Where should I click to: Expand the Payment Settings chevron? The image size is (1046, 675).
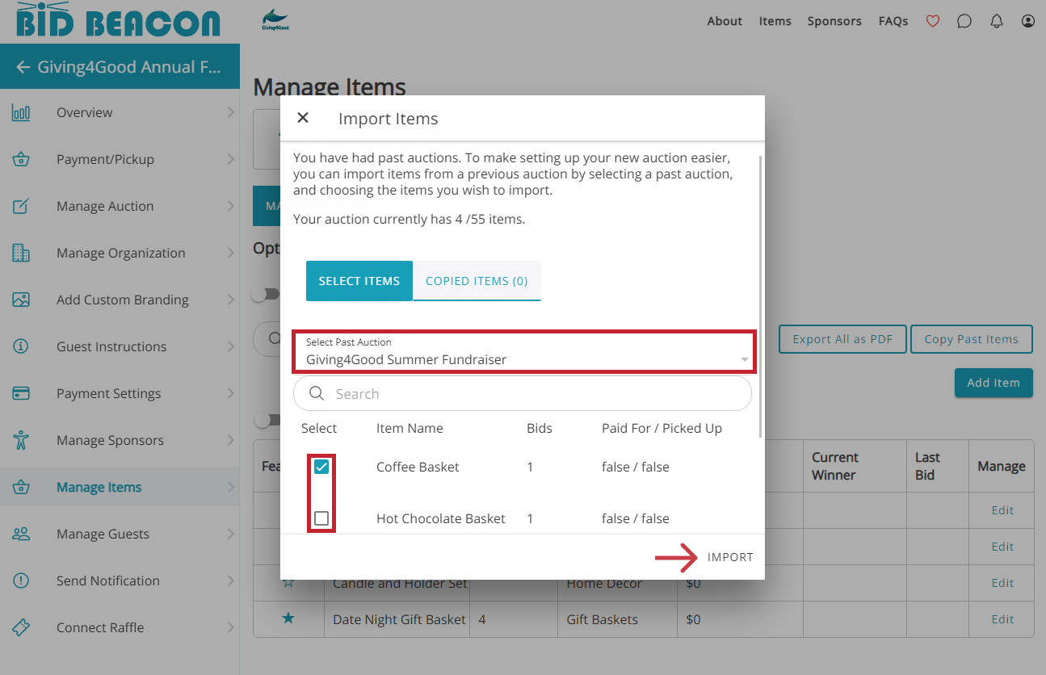[x=231, y=393]
